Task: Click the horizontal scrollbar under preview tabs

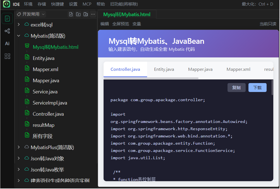Action: (x=151, y=78)
